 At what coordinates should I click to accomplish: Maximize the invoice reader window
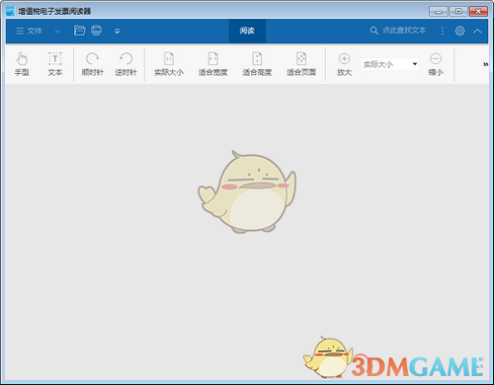pyautogui.click(x=458, y=12)
